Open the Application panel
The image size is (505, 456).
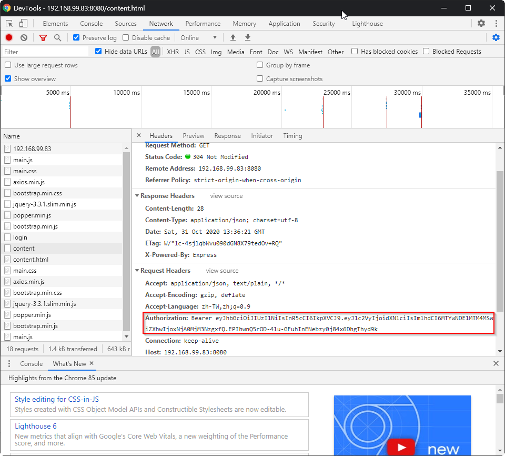(x=285, y=24)
